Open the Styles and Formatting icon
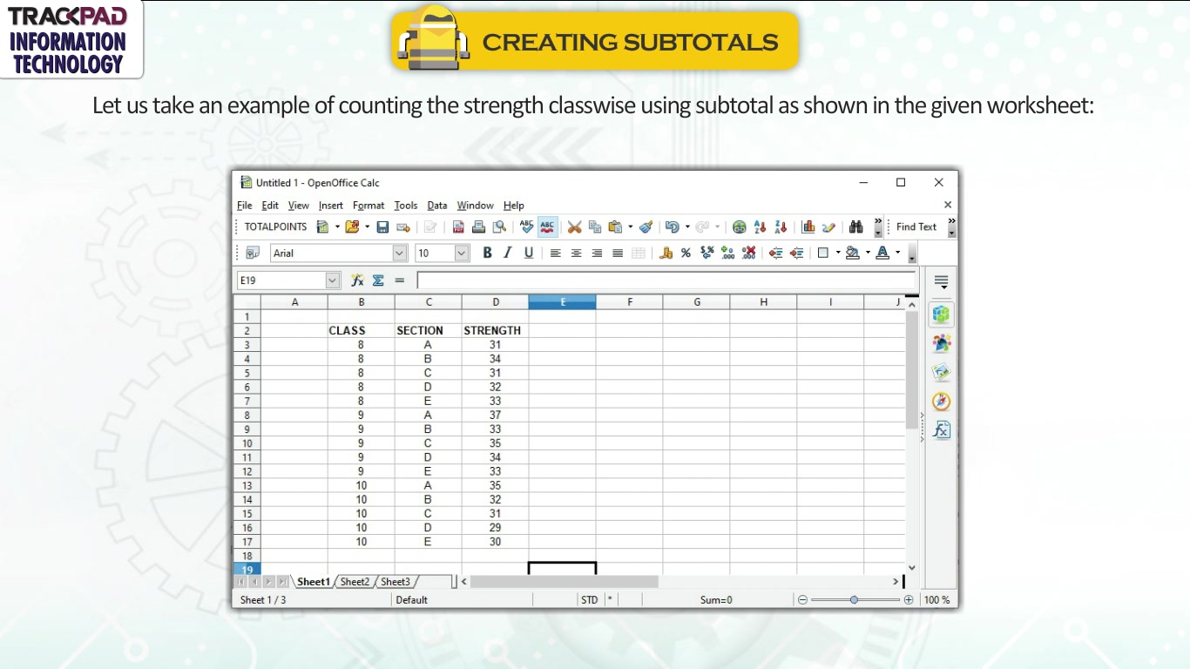Screen dimensions: 1190x669 (253, 253)
